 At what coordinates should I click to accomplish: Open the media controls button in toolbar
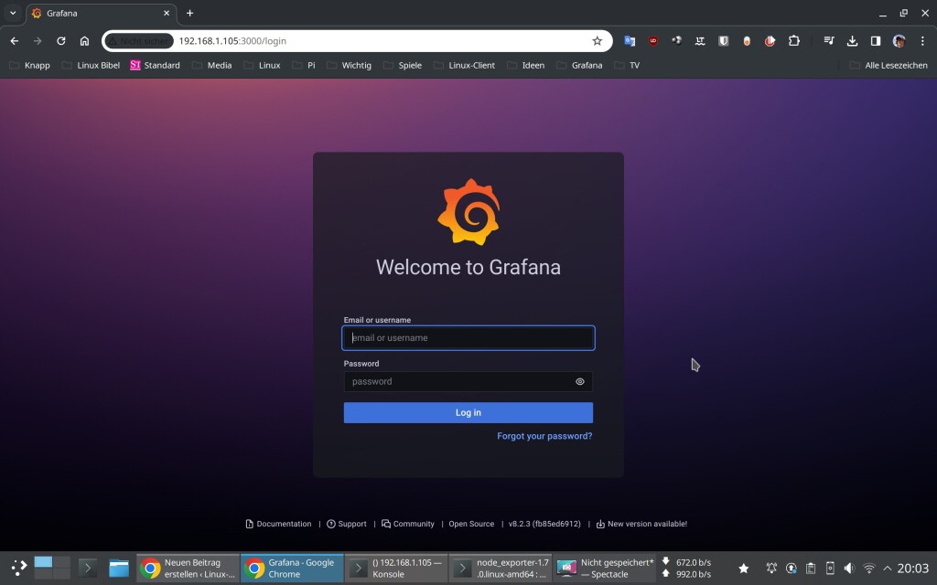click(x=829, y=40)
